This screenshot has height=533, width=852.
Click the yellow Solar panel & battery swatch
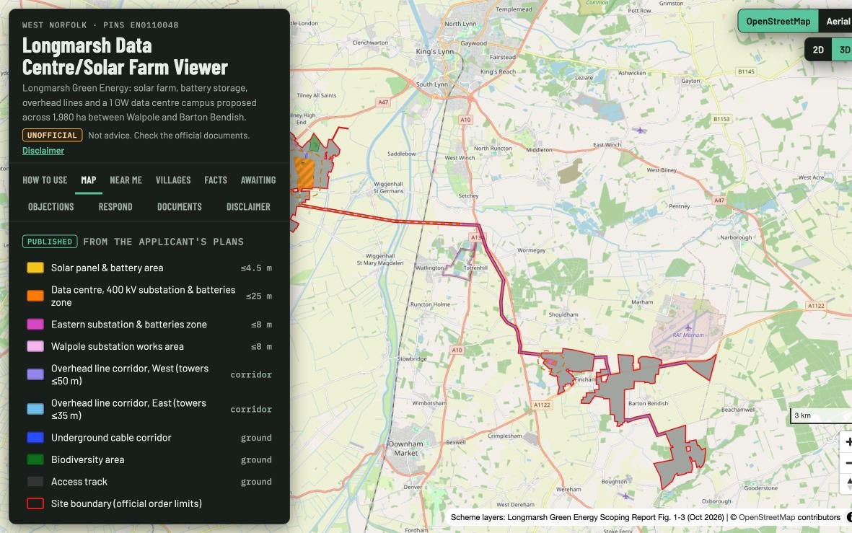pos(35,268)
